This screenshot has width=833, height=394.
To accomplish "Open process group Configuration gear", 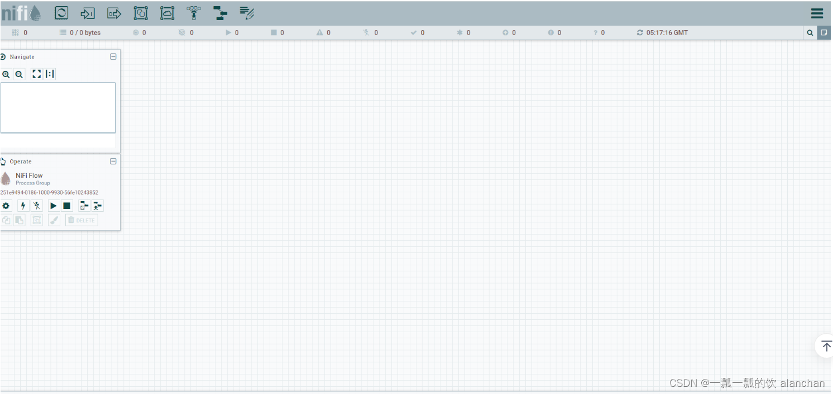I will pos(6,206).
